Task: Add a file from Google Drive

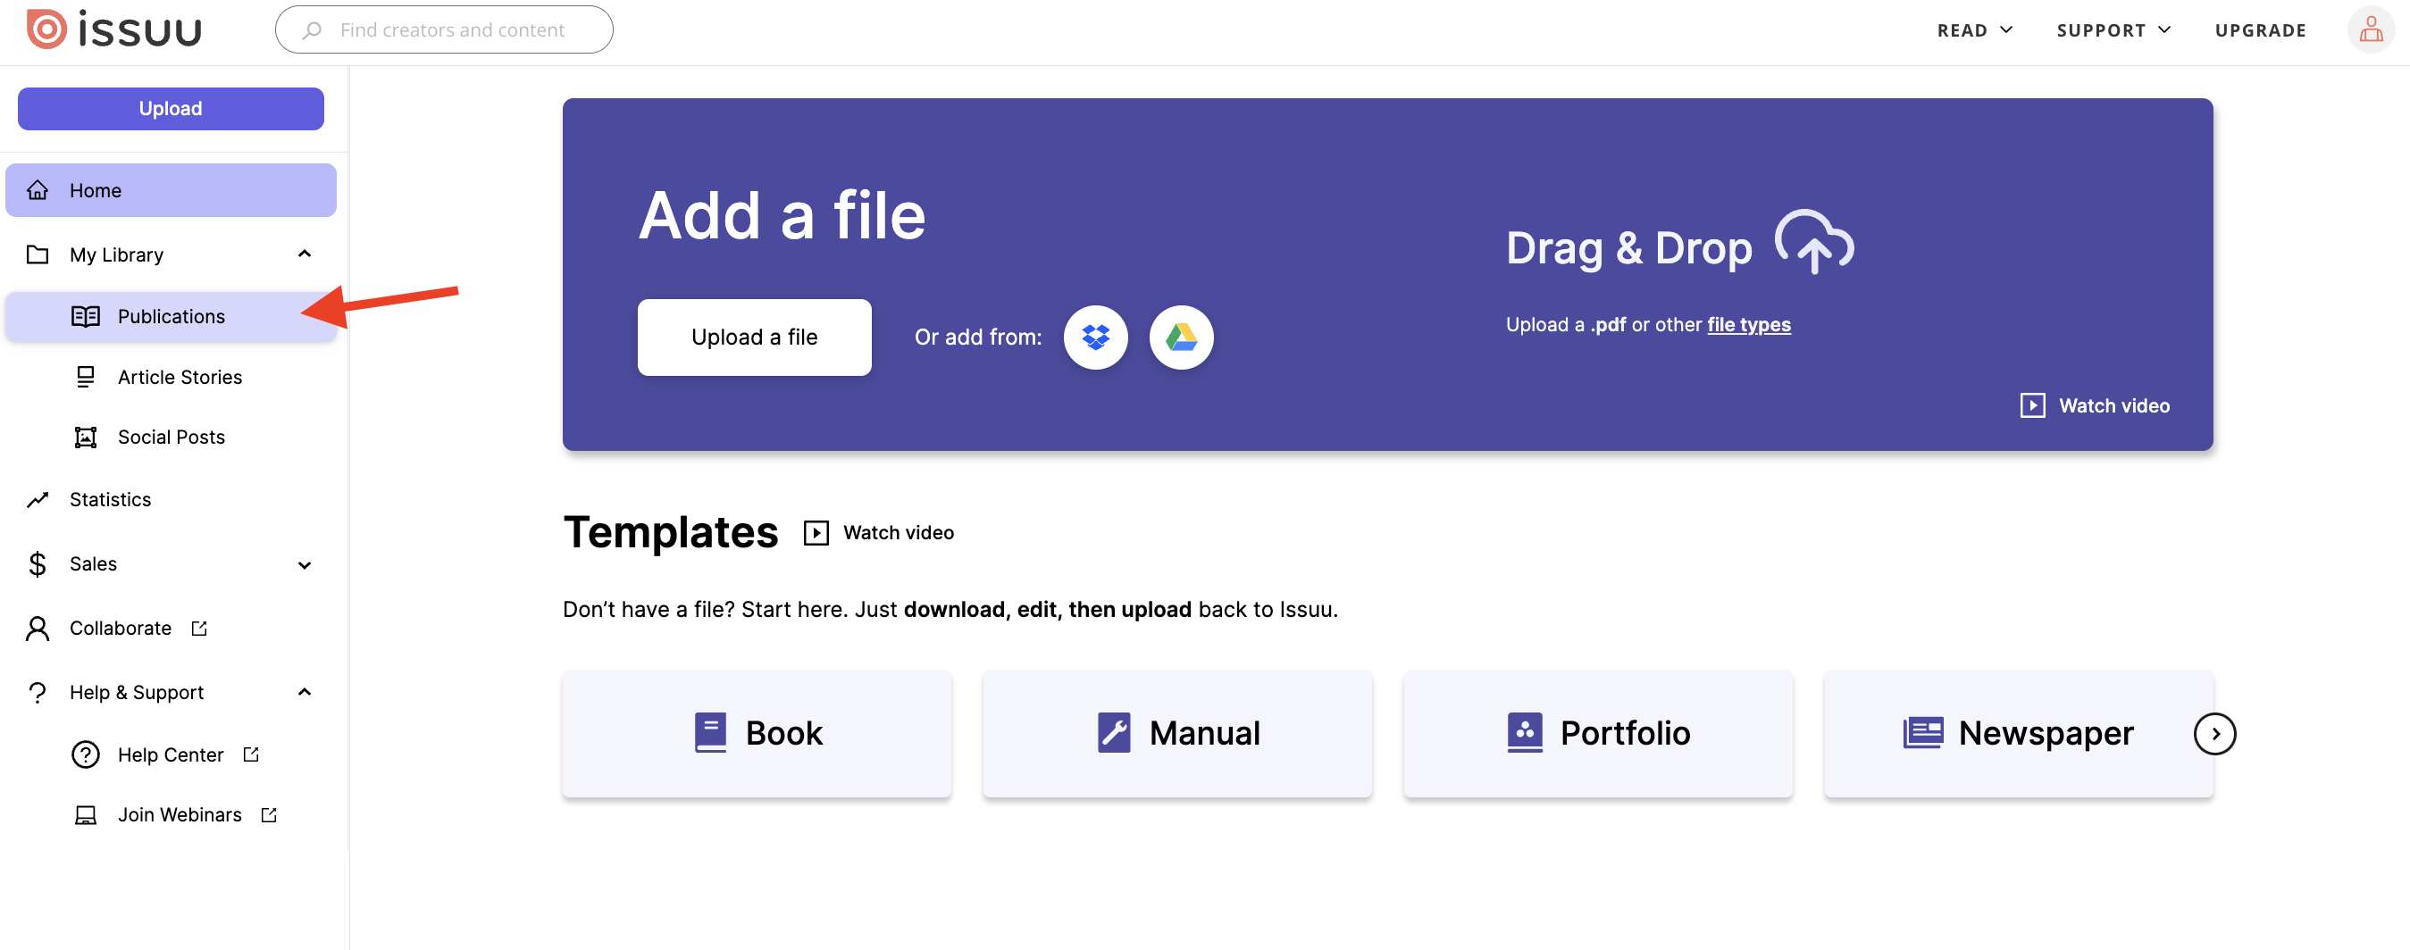Action: 1181,337
